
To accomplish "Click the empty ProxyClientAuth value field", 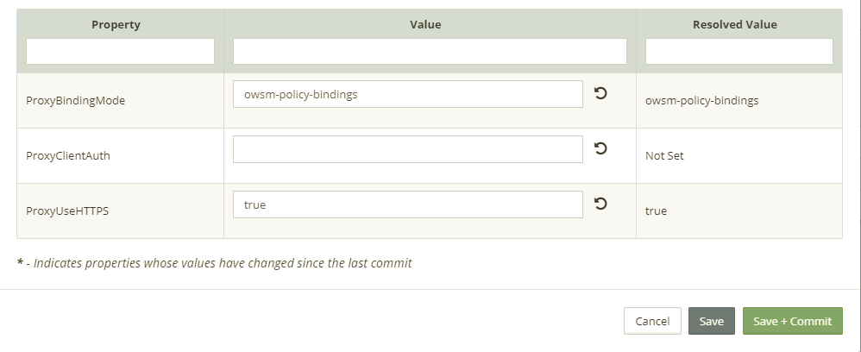I will (x=407, y=149).
